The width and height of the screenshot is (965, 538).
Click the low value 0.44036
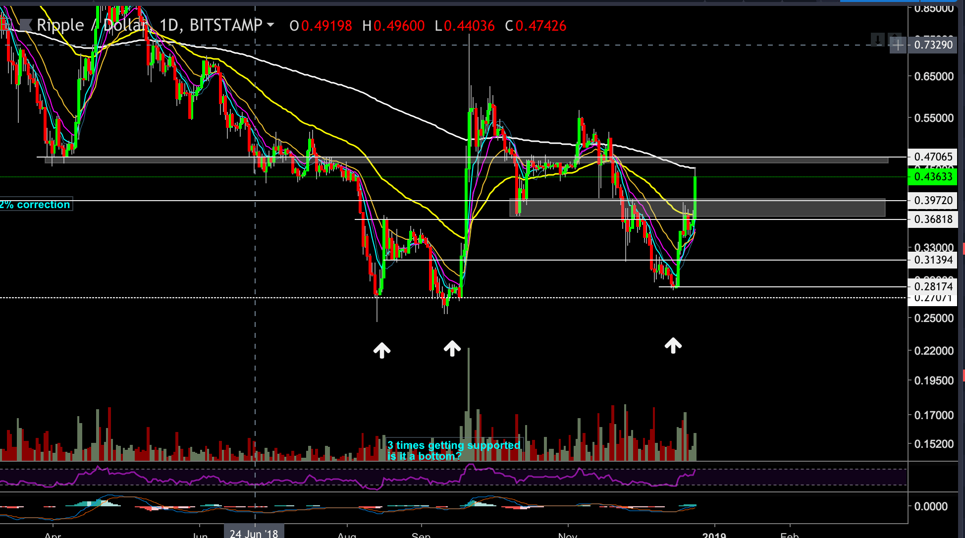pyautogui.click(x=469, y=26)
